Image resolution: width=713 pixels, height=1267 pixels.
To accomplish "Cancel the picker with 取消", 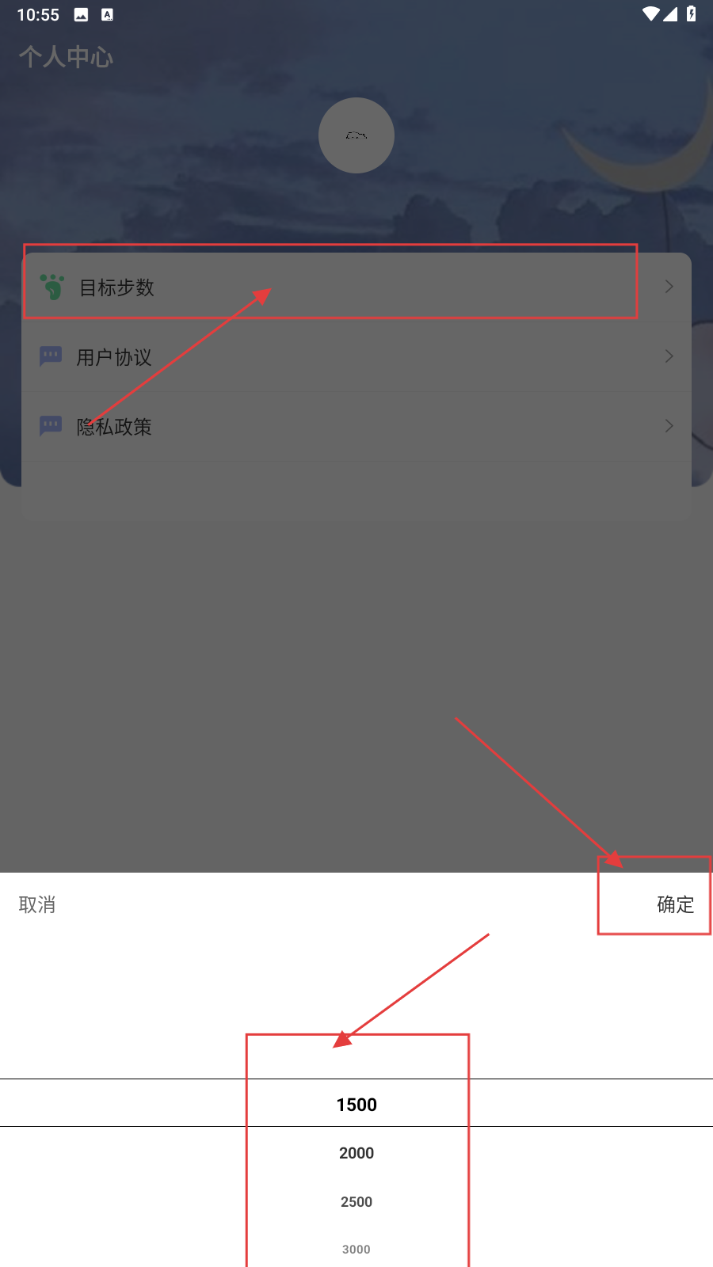I will pos(37,904).
